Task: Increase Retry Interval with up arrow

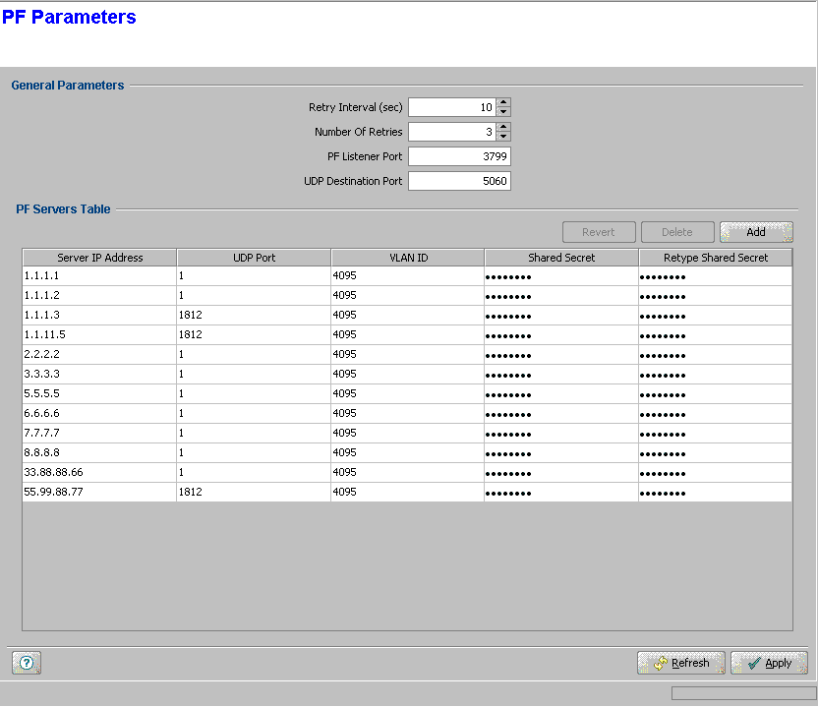Action: click(503, 102)
